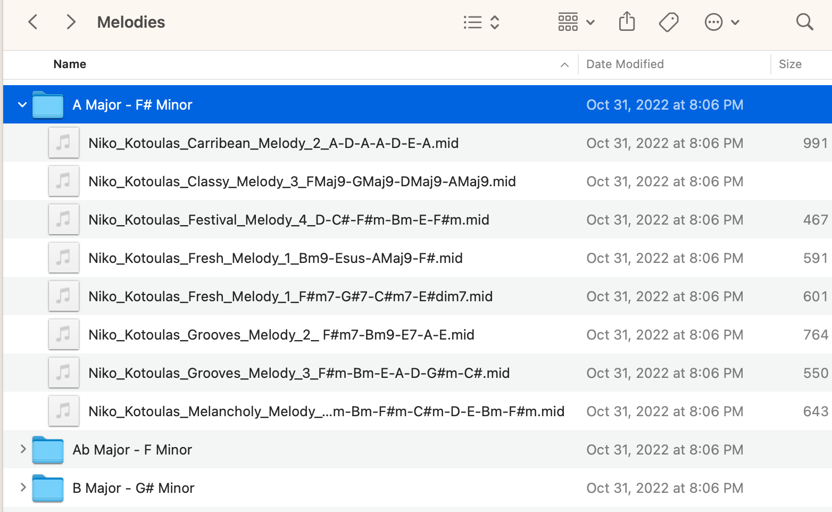Click the date of the Classy_Melody_3 row
Screen dimensions: 832x512
point(665,181)
